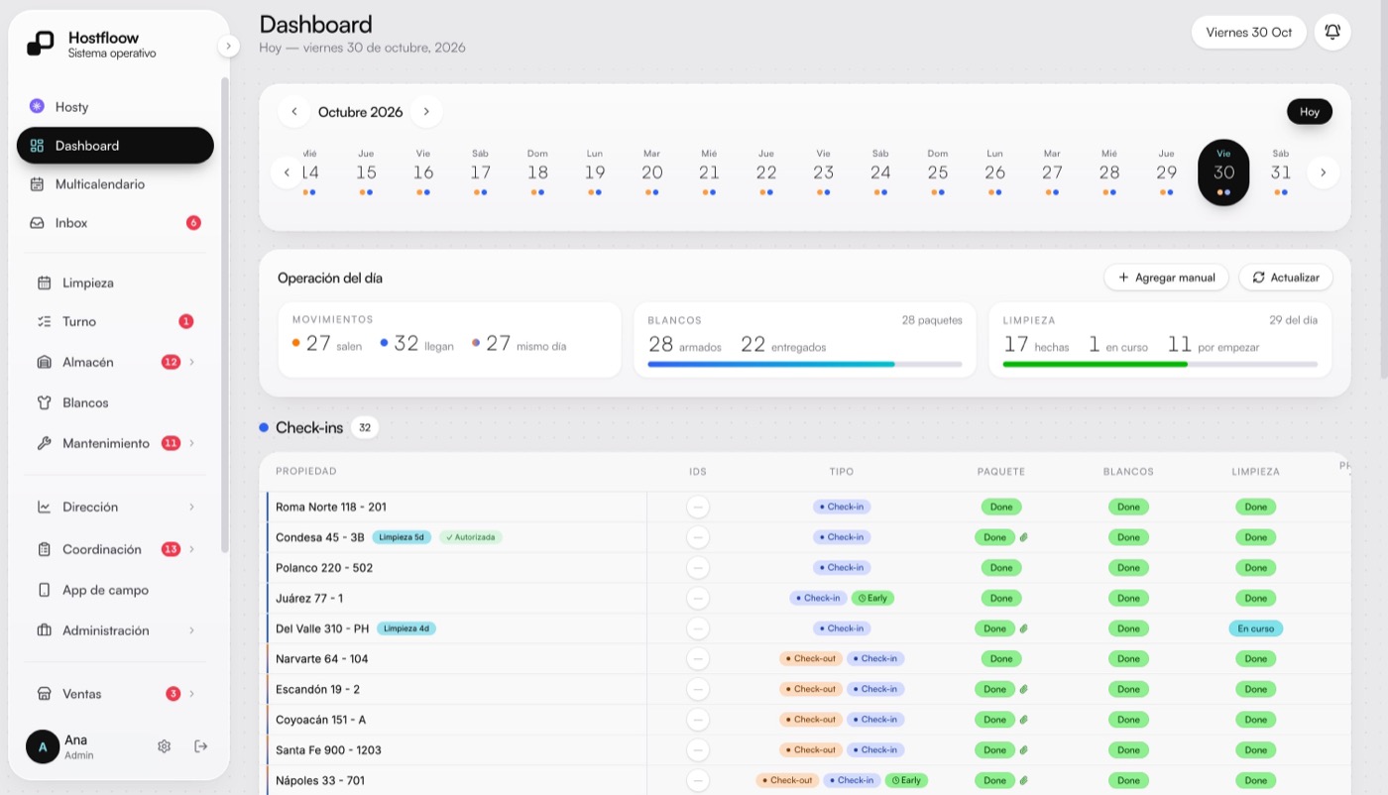Go to next month arrow beside Octubre 2026
This screenshot has height=795, width=1388.
(426, 112)
